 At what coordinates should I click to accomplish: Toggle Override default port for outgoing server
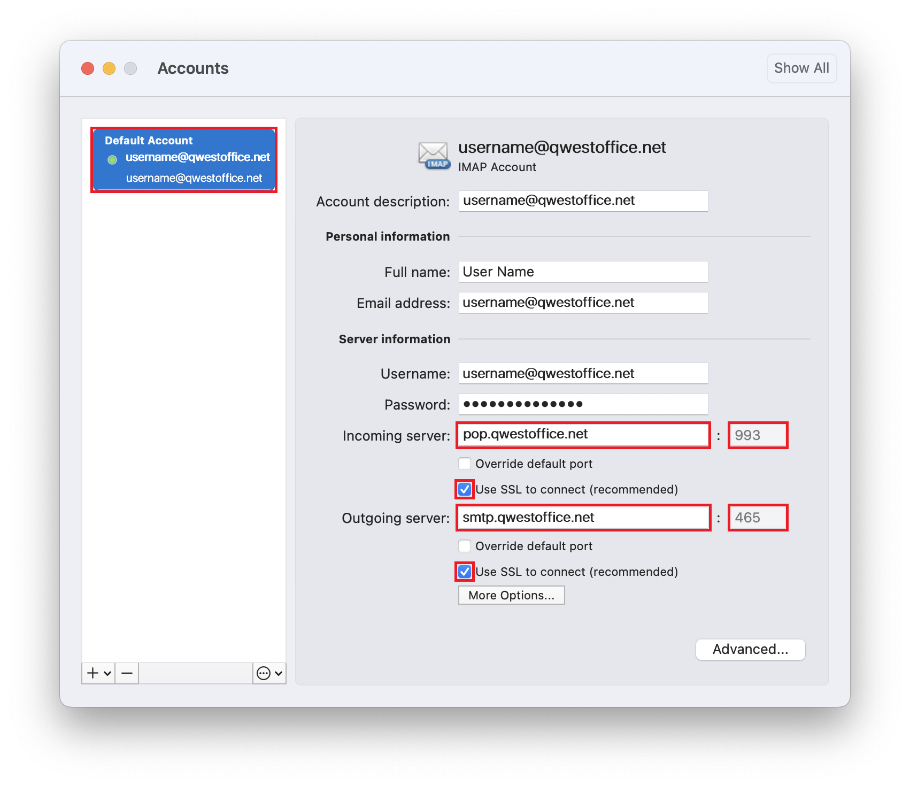(465, 546)
